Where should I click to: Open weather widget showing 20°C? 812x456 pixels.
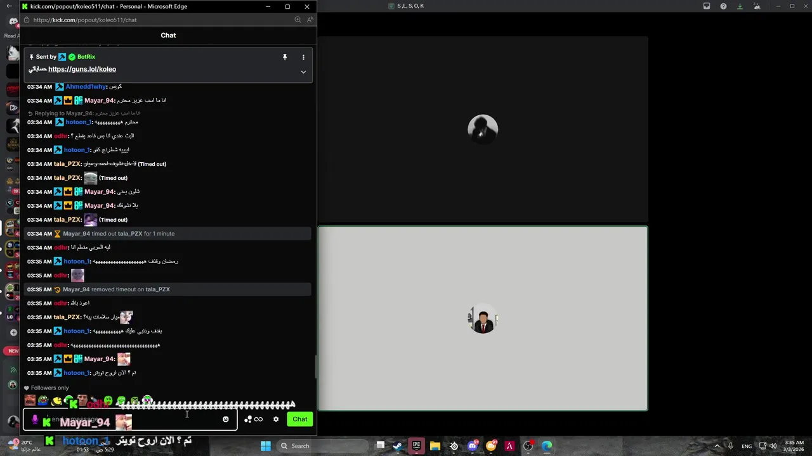(24, 446)
